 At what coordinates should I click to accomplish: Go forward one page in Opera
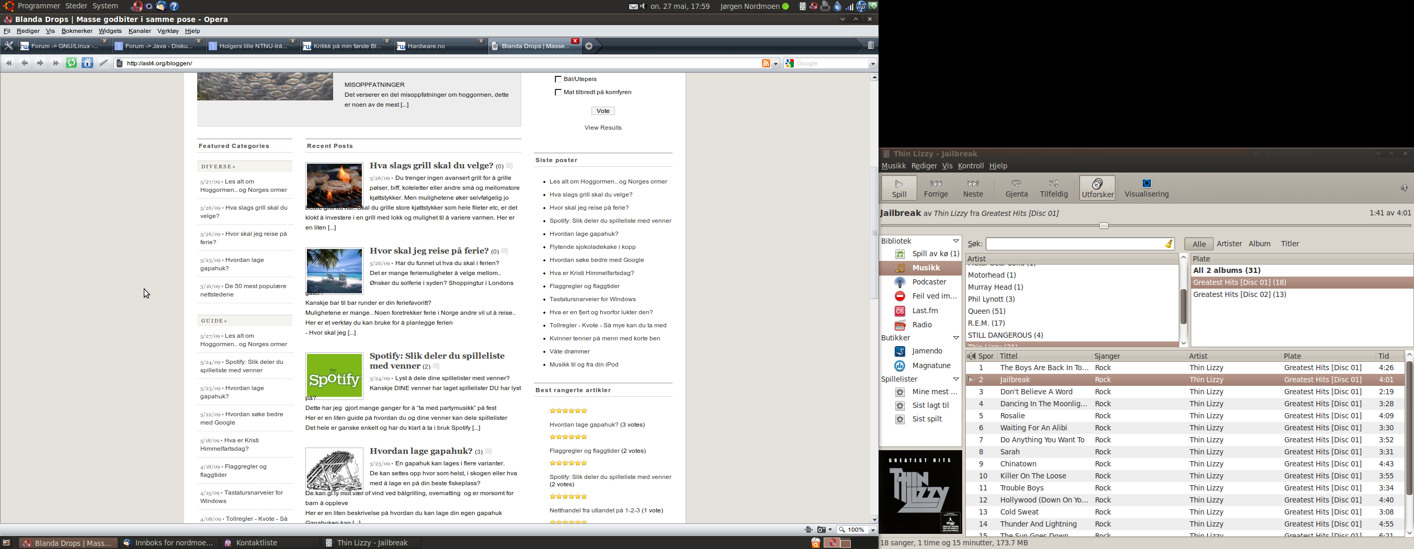click(x=40, y=63)
